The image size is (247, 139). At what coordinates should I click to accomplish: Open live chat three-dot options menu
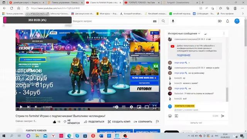(224, 34)
